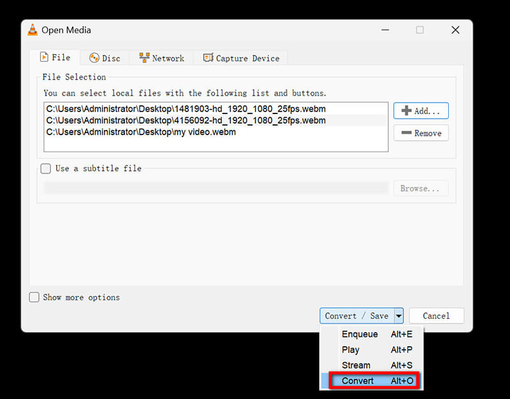Click the VLC cone icon in title bar
The width and height of the screenshot is (510, 399).
(33, 30)
